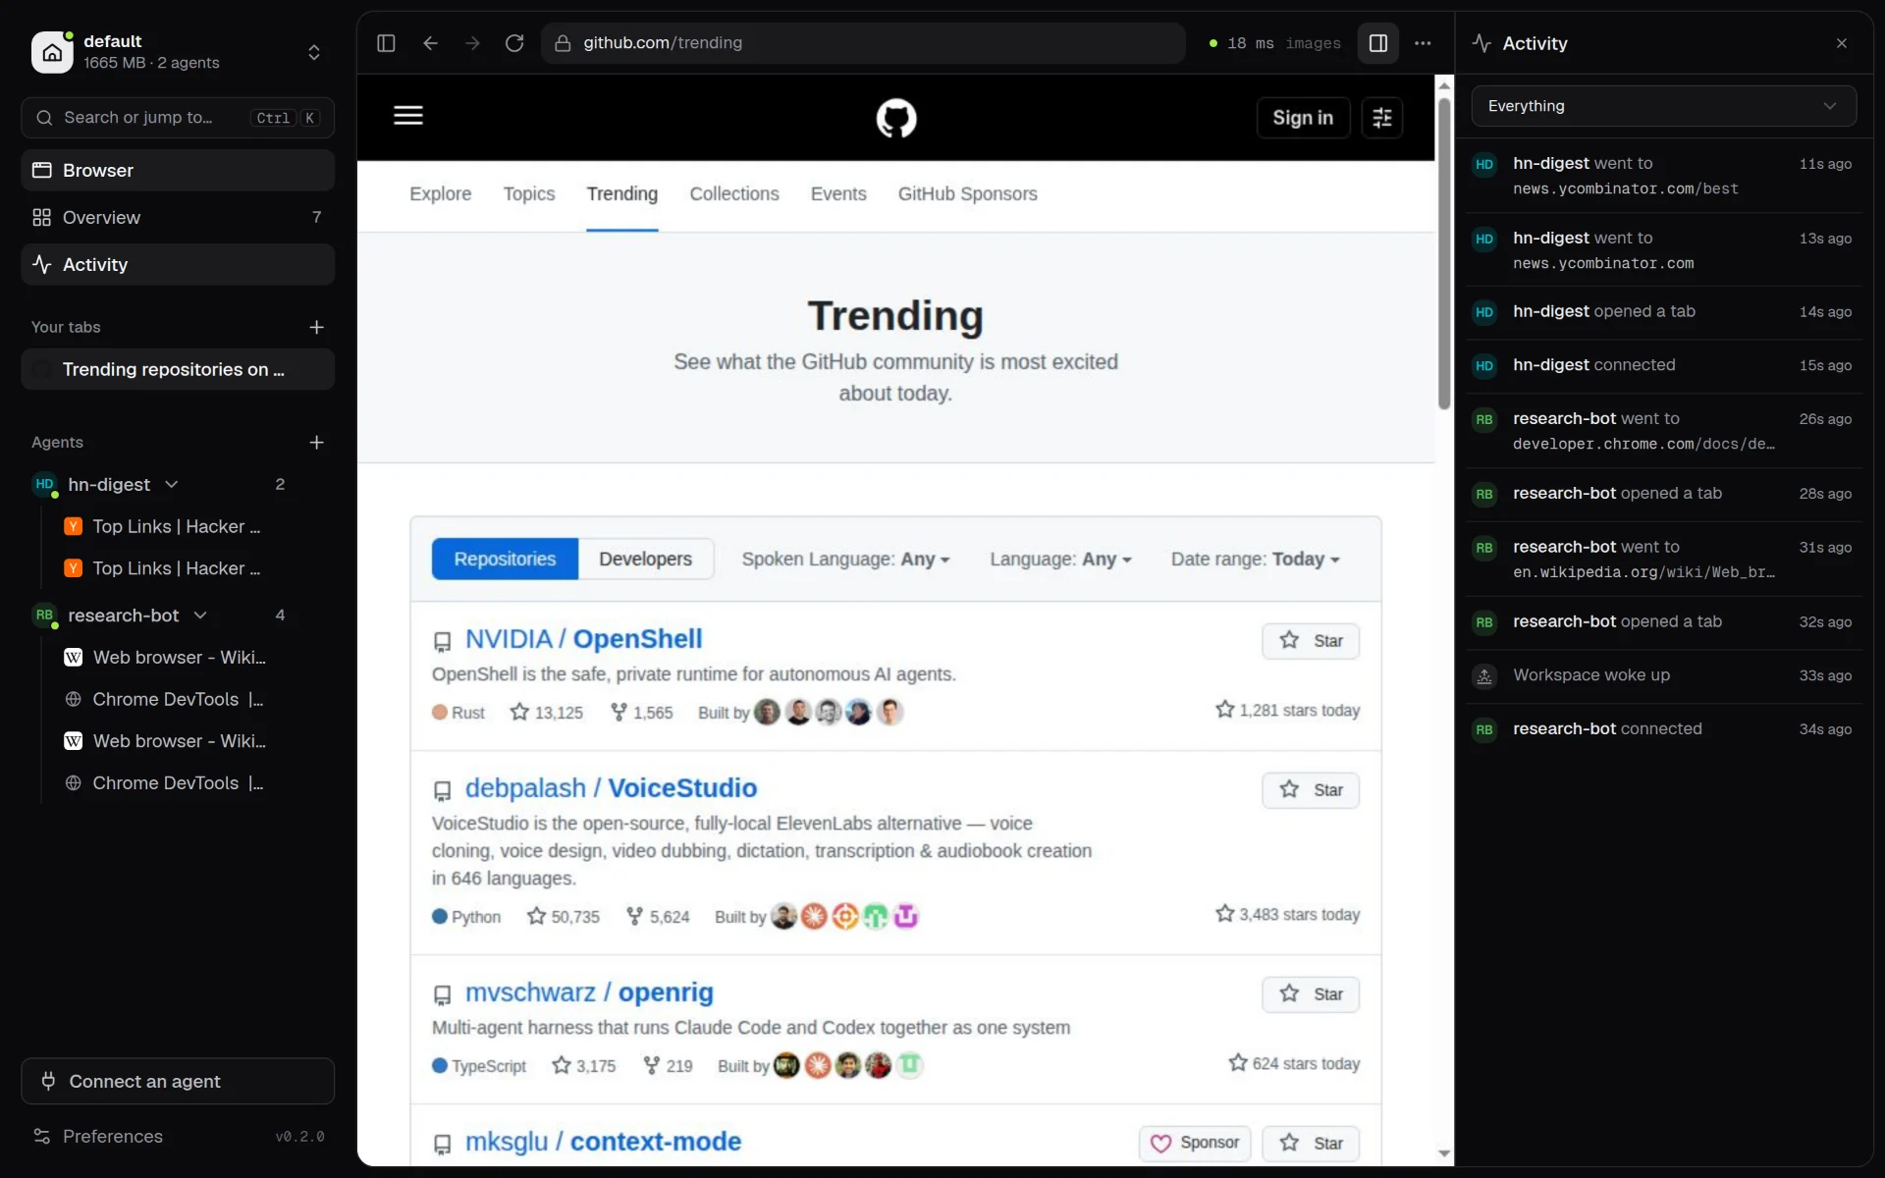Toggle the sidebar panel icon in browser toolbar
The width and height of the screenshot is (1885, 1178).
(386, 43)
